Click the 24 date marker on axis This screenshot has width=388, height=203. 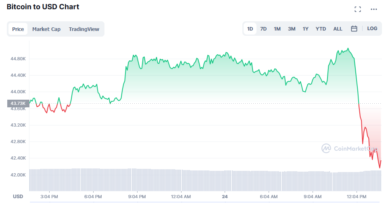pyautogui.click(x=225, y=197)
